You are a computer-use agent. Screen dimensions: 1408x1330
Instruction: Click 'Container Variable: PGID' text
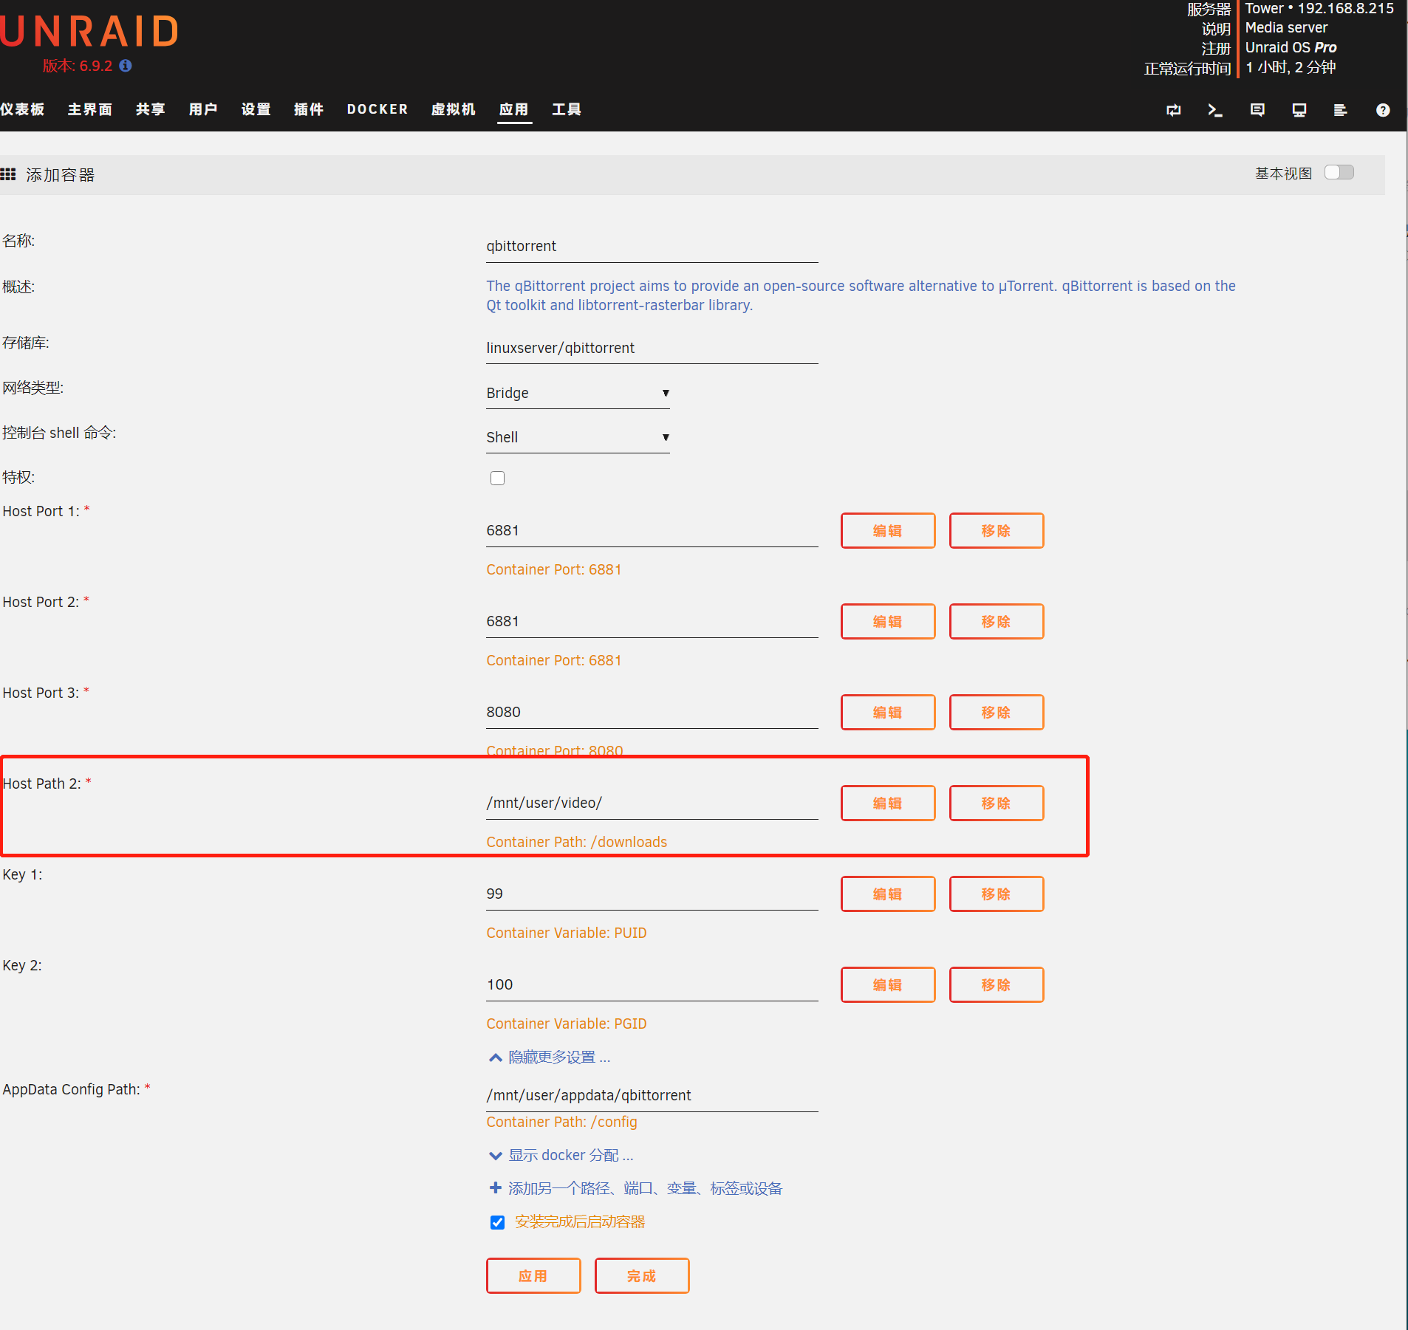click(x=567, y=1024)
